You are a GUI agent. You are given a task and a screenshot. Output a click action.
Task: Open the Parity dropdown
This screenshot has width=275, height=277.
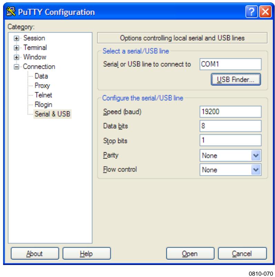pyautogui.click(x=230, y=155)
